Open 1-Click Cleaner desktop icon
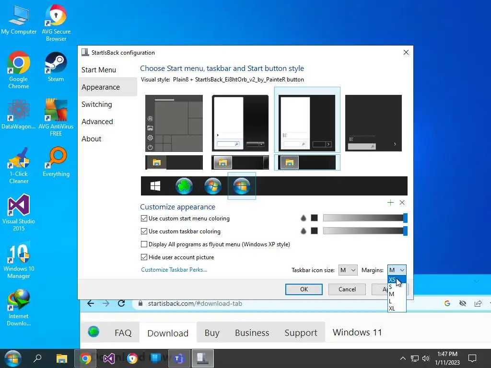Image resolution: width=491 pixels, height=368 pixels. pos(19,165)
